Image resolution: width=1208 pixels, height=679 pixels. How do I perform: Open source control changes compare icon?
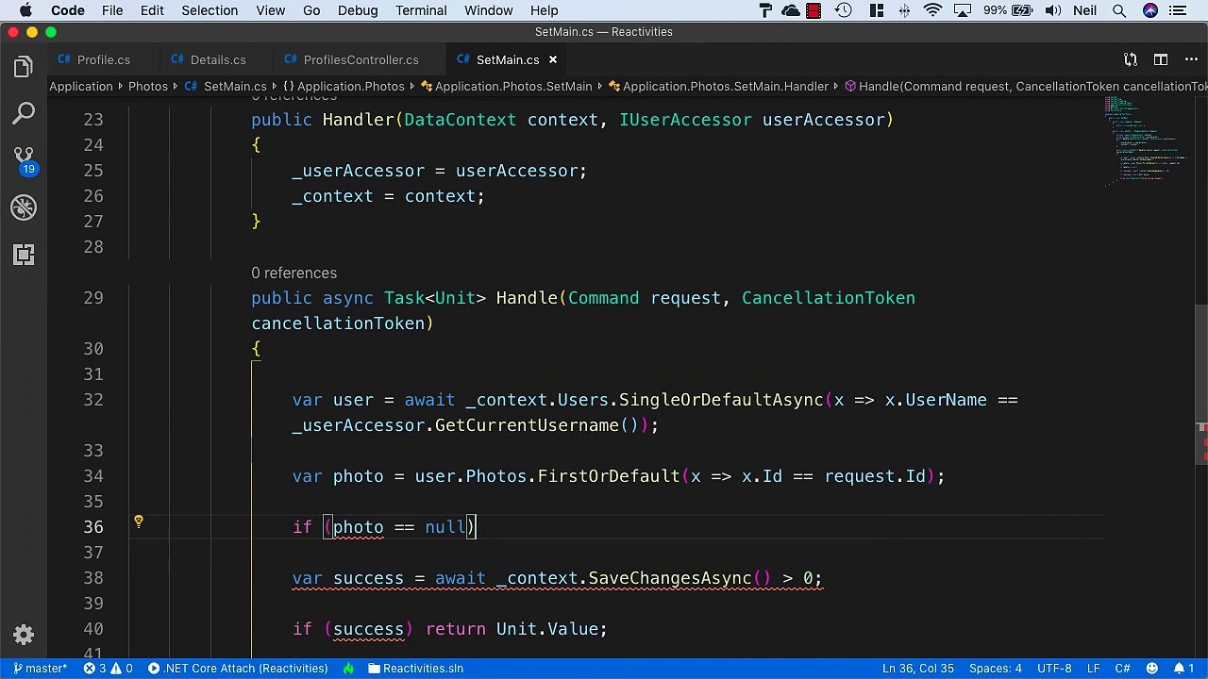pyautogui.click(x=1130, y=59)
